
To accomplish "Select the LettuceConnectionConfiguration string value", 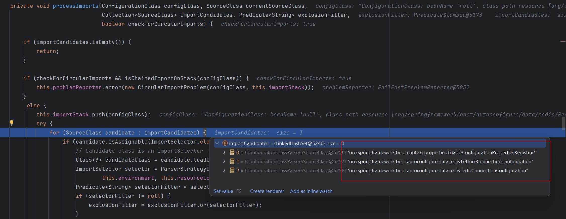I will click(440, 161).
